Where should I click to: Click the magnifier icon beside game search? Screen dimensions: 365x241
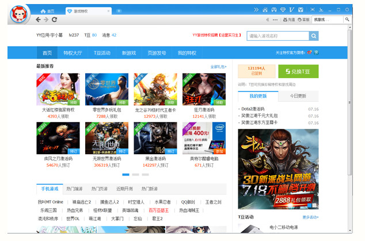(314, 36)
